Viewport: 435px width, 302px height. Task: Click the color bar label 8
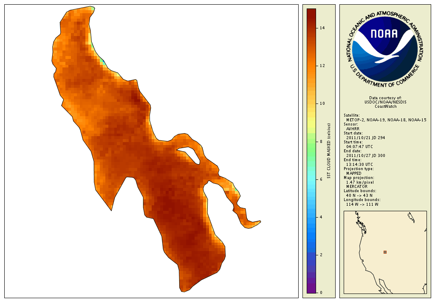(x=321, y=142)
